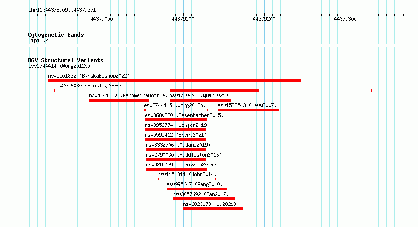Select nsv1151811 (John2014) label
Image resolution: width=418 pixels, height=227 pixels.
click(187, 174)
